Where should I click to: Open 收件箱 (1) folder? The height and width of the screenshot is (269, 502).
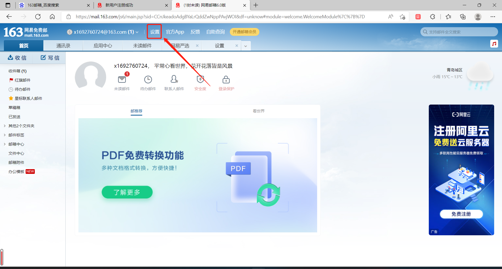tap(18, 71)
